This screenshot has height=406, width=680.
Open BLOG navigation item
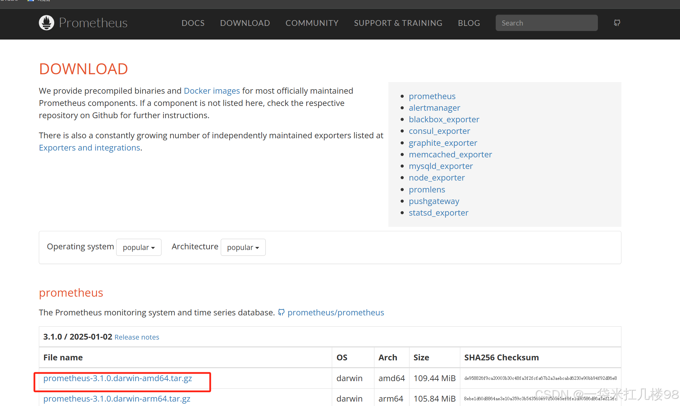click(469, 23)
